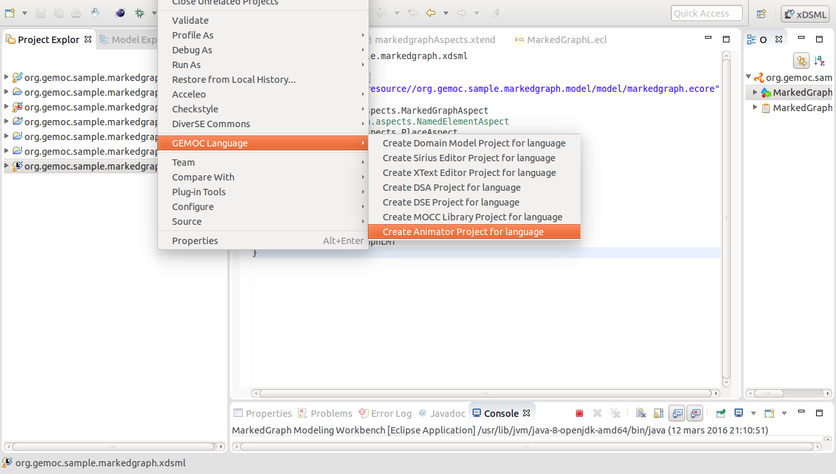
Task: Click the red Terminate button in Console
Action: [x=579, y=413]
